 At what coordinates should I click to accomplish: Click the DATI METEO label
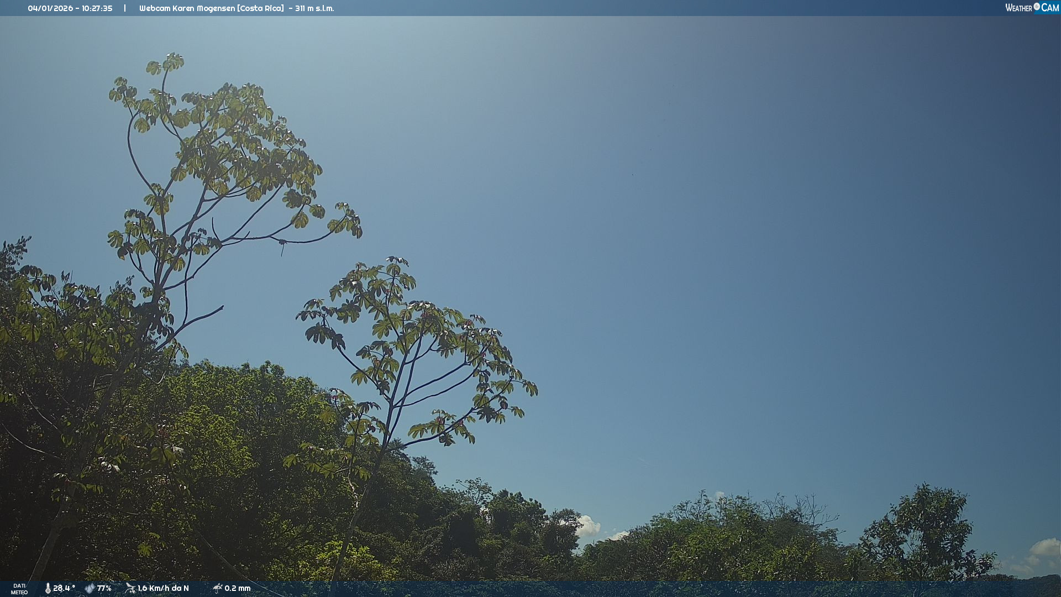click(19, 589)
